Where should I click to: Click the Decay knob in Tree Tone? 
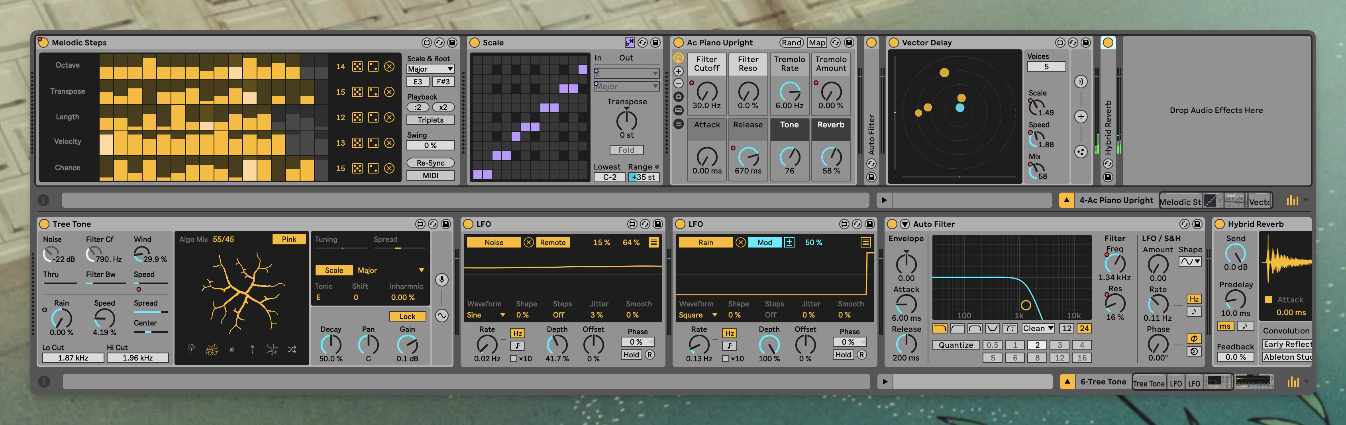(x=331, y=345)
